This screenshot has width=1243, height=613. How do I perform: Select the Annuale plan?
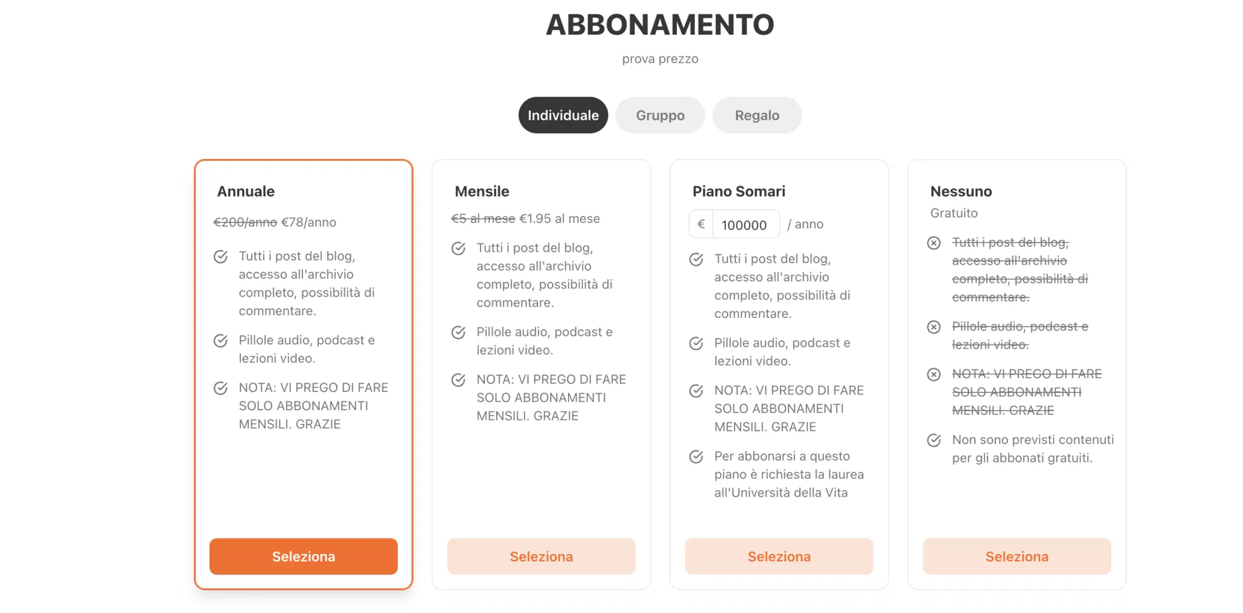(x=303, y=556)
